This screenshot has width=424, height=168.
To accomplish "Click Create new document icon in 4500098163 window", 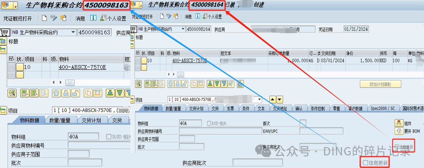I will click(44, 18).
